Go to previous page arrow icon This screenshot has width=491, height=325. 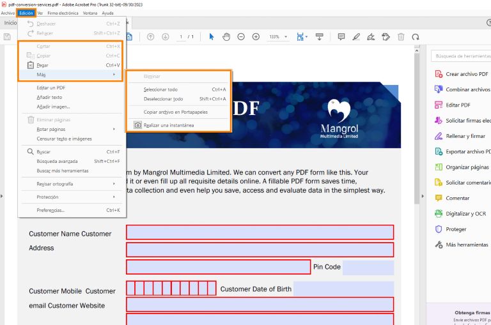(151, 37)
